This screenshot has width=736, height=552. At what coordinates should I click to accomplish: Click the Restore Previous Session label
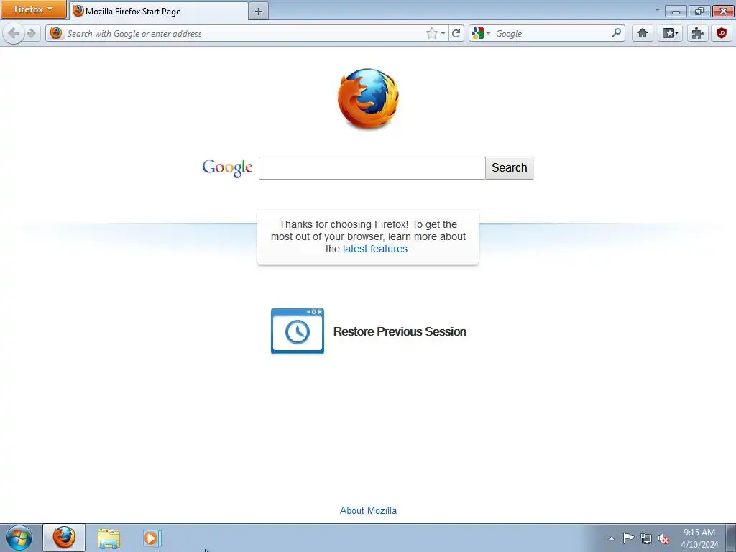point(400,331)
